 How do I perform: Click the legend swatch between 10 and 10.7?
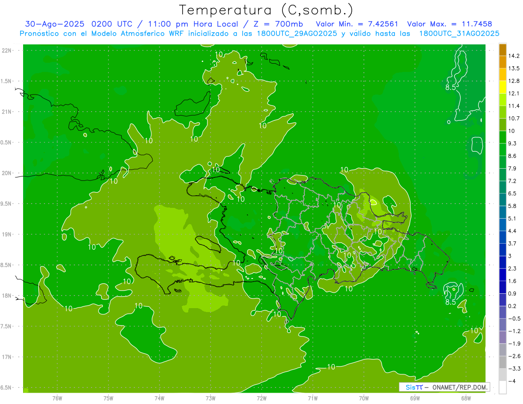pos(503,124)
